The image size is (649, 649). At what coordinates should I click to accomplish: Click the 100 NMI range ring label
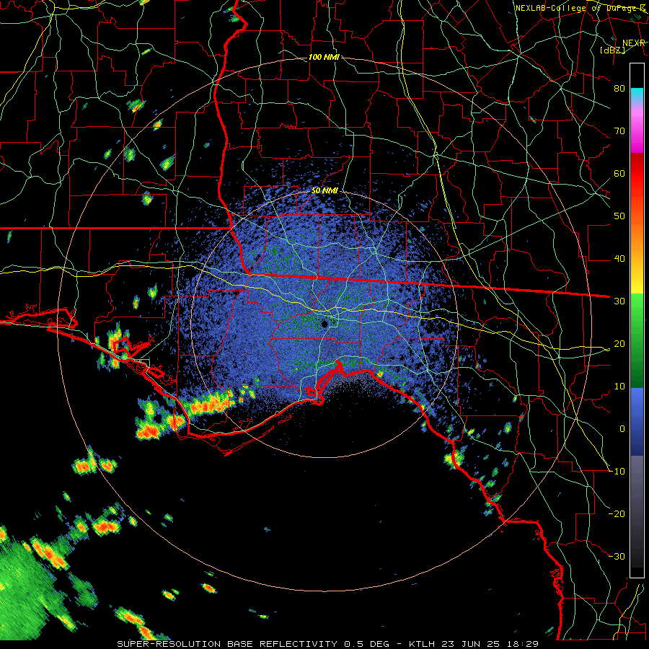click(324, 57)
